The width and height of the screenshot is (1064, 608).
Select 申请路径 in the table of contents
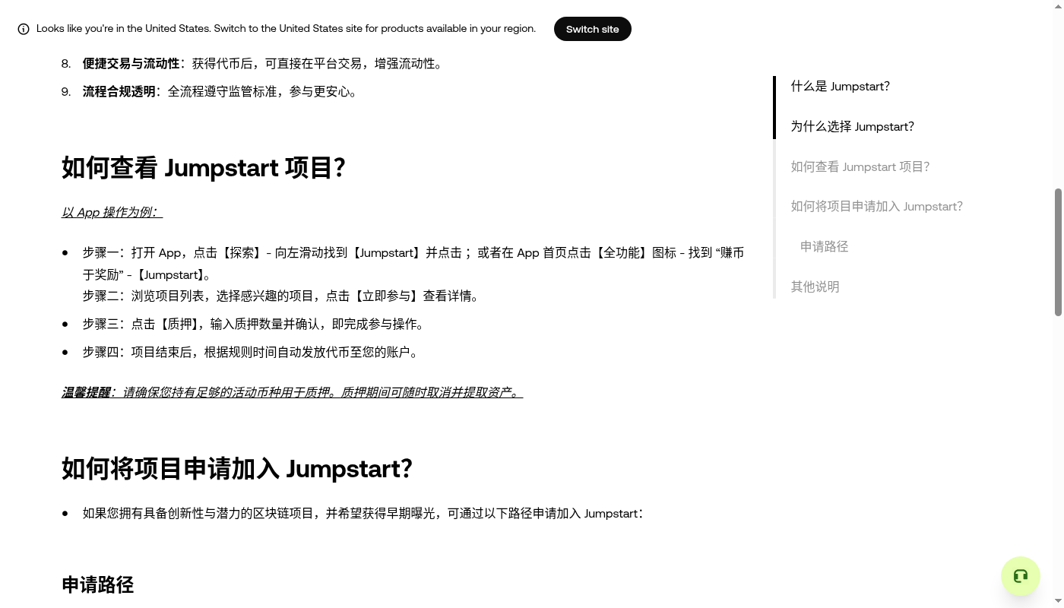pos(824,246)
